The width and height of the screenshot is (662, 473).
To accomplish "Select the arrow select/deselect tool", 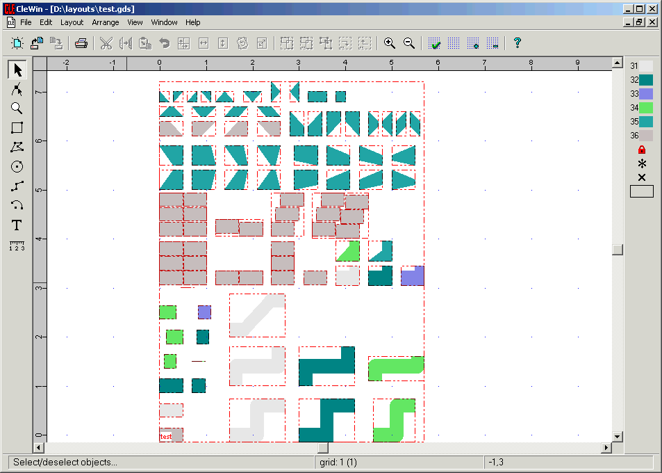I will coord(17,70).
